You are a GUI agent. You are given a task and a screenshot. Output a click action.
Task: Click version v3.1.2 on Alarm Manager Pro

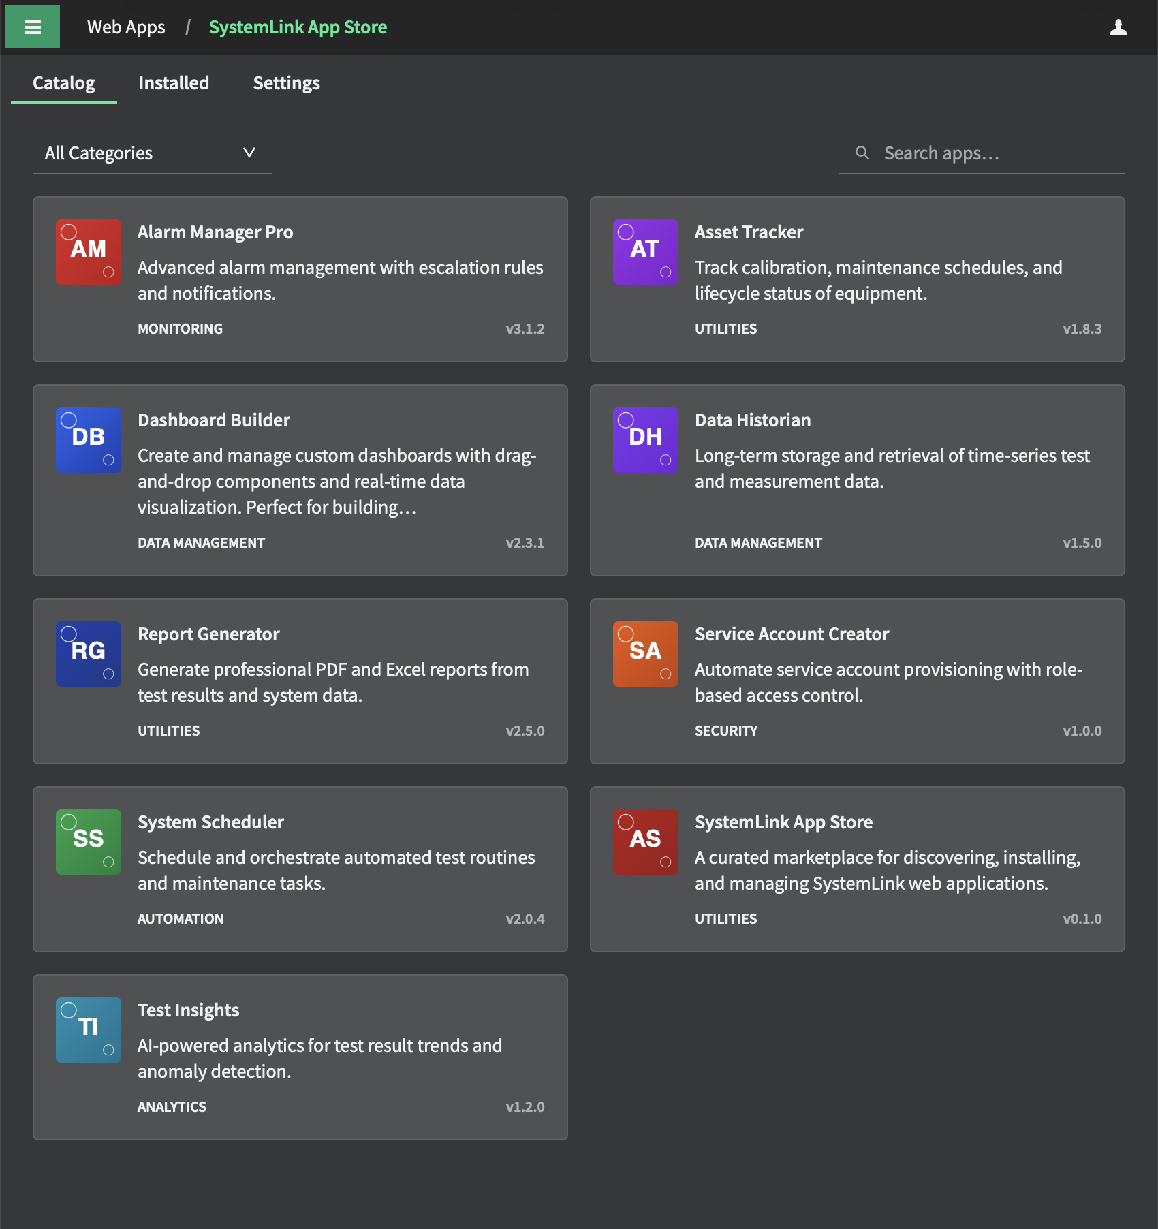(525, 329)
